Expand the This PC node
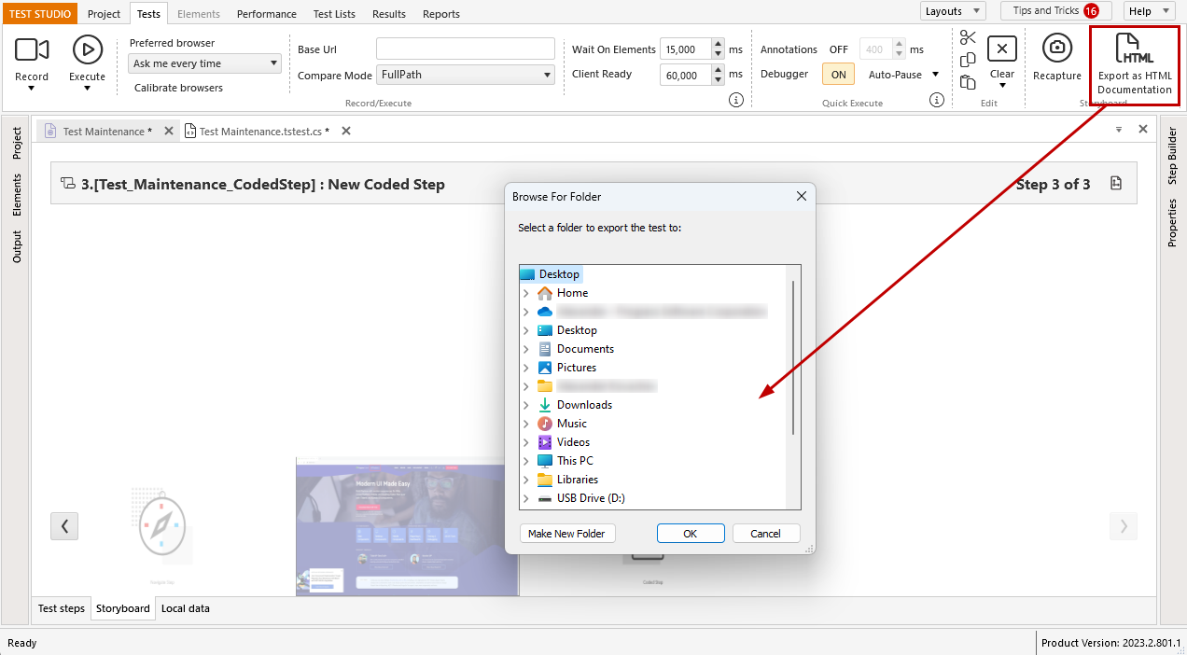Screen dimensions: 1187x655 pos(526,461)
